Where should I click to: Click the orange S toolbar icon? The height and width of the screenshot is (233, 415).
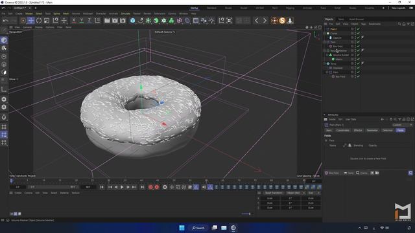[x=282, y=21]
